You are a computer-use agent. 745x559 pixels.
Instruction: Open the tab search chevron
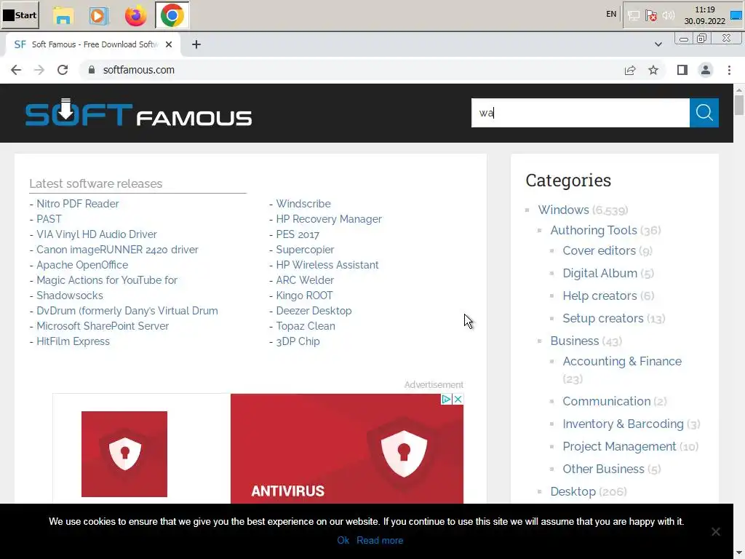(658, 44)
